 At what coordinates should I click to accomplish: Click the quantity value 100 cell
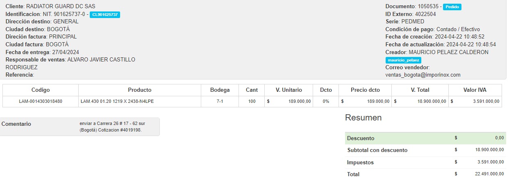(252, 102)
